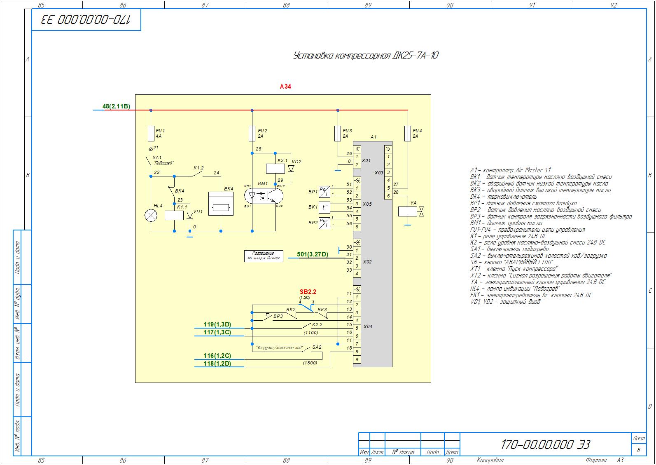Click the YA solenoid valve symbol

(408, 211)
